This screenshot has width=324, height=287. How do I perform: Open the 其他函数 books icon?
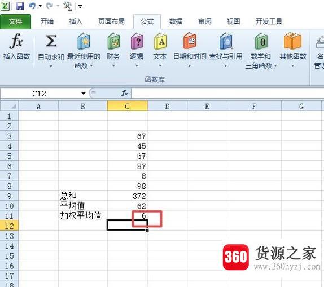click(x=292, y=41)
